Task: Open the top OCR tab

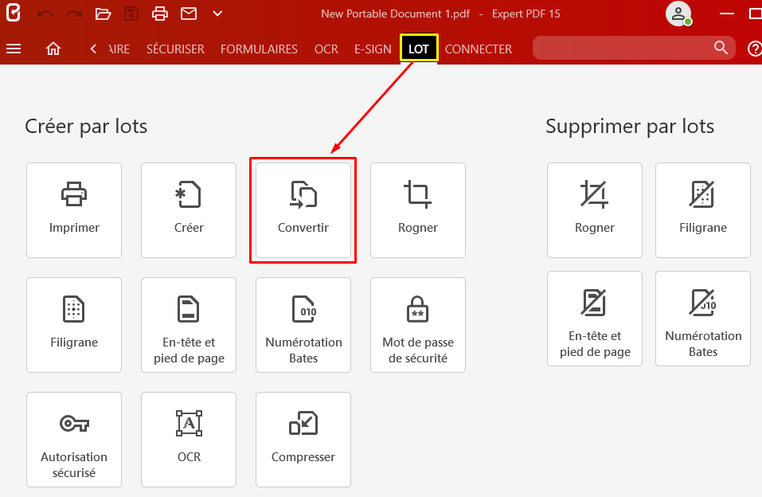Action: coord(326,49)
